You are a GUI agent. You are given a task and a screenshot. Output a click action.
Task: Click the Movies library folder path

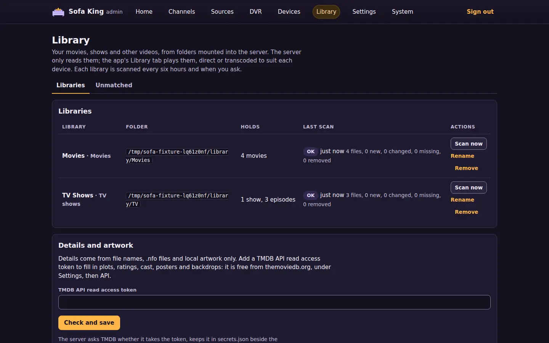177,156
